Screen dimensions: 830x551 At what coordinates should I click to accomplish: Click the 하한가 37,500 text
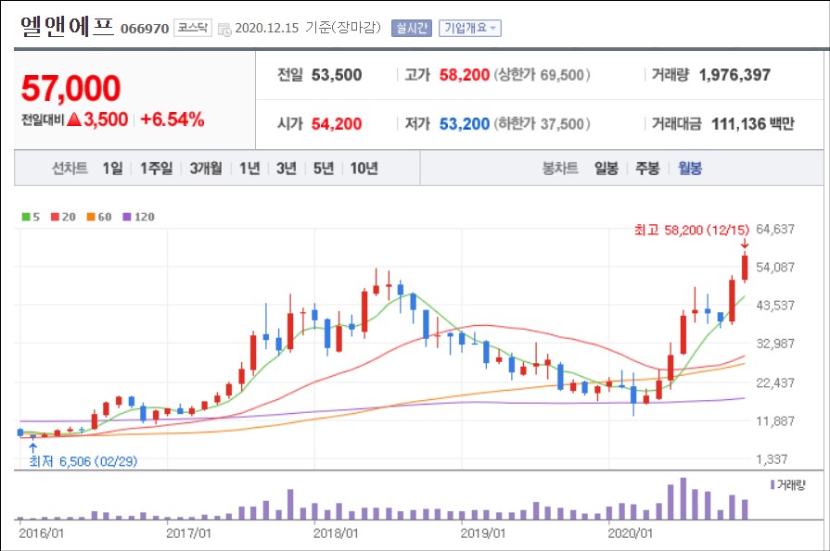click(542, 124)
